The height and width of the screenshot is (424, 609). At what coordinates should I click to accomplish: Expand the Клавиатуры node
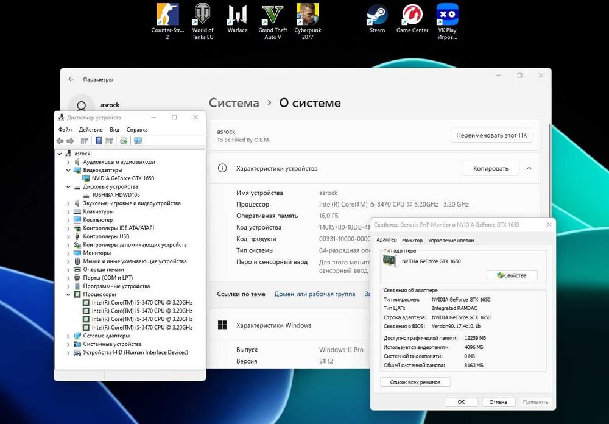click(x=68, y=212)
